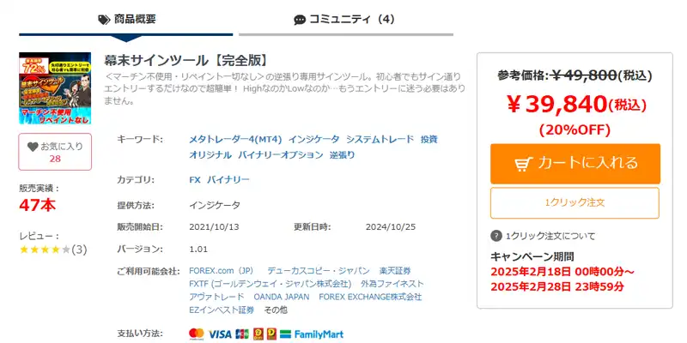Toggle the お気に入り favorite button
Viewport: 687px width, 343px height.
55,152
